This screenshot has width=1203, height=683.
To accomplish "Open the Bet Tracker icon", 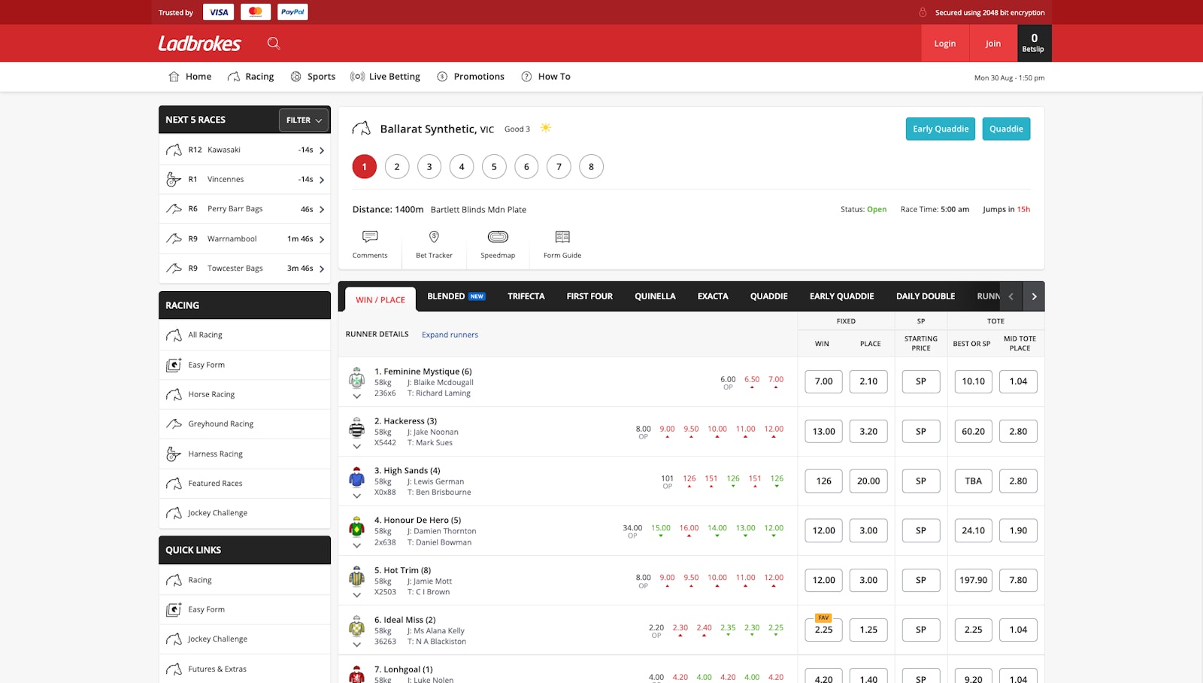I will click(434, 244).
